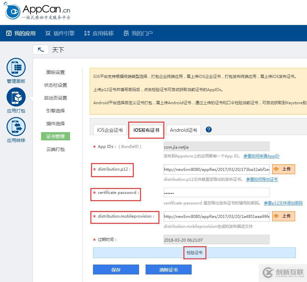Viewport: 307px width, 282px height.
Task: Open 应用转移 in the top menu
Action: coord(103,33)
